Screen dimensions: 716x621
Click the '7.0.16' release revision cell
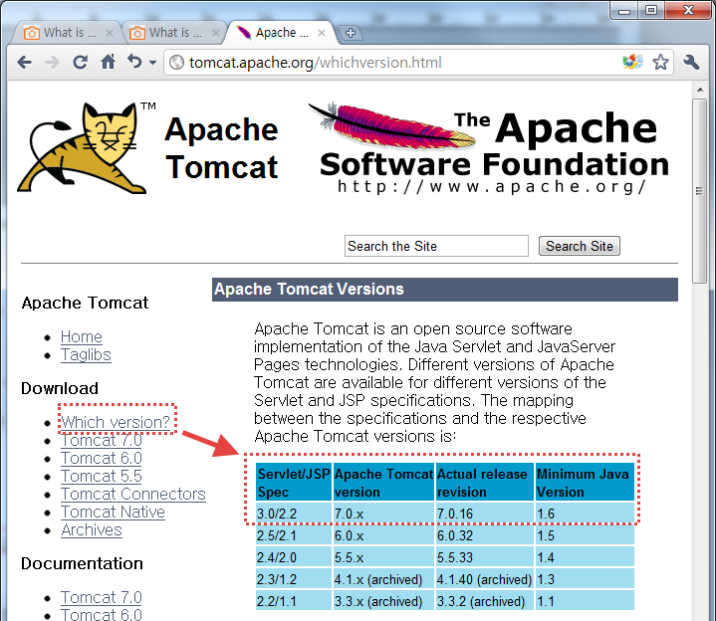[485, 514]
